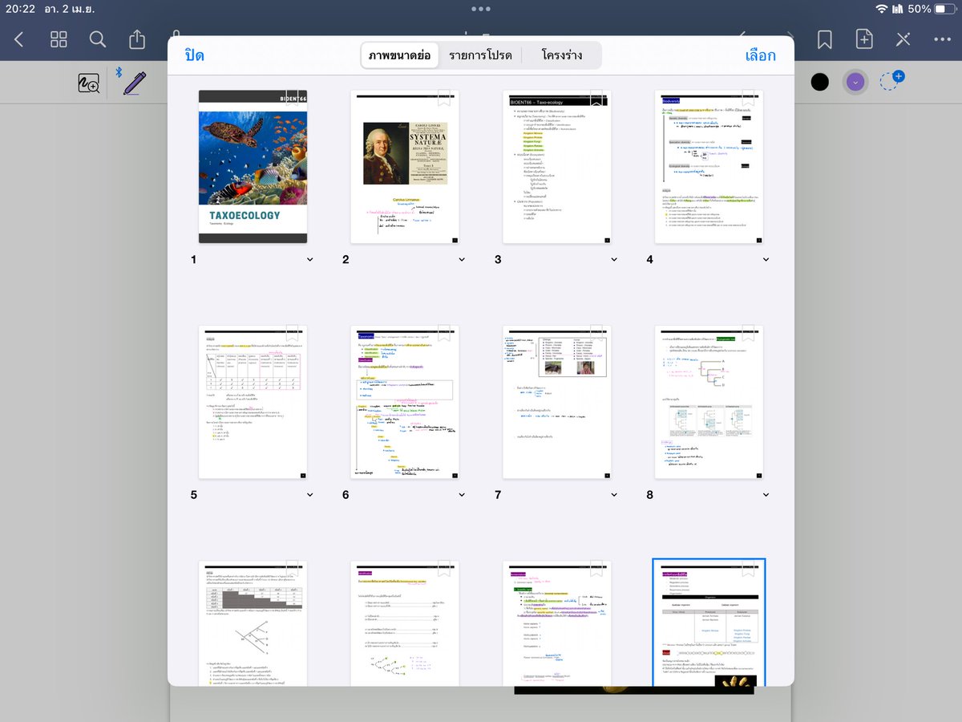Select the zoom window tool
Screen dimensions: 962x722
(88, 83)
